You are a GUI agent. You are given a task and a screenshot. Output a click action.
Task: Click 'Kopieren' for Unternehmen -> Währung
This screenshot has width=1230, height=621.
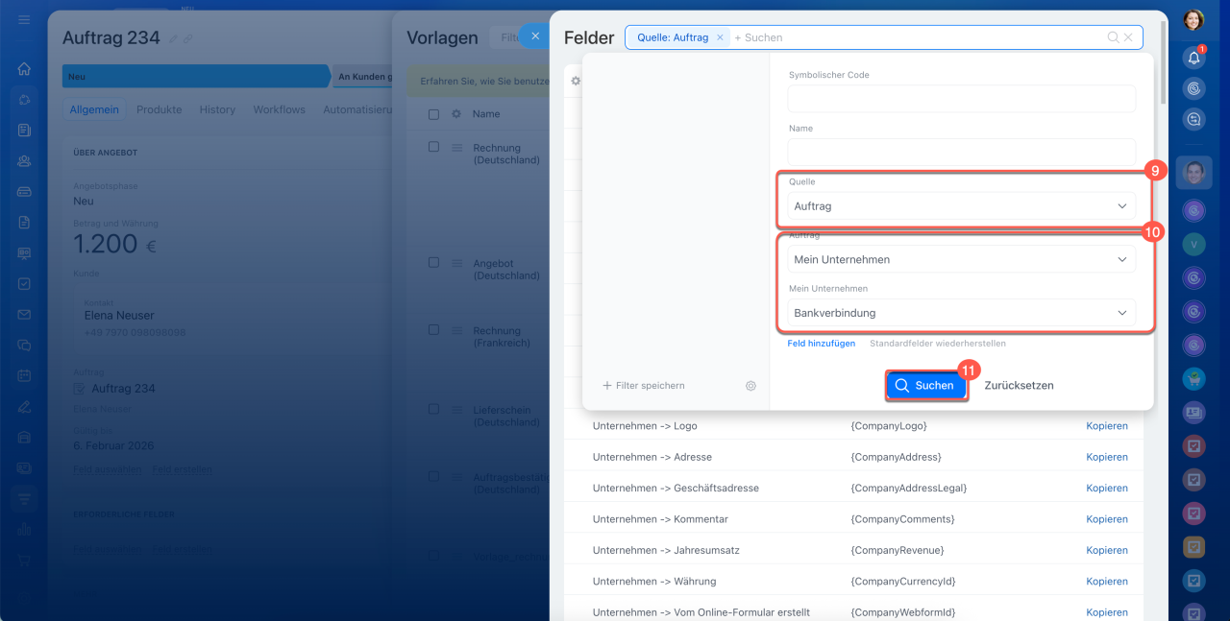[1107, 581]
